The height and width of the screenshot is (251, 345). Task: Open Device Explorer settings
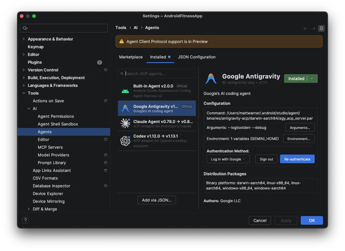point(48,194)
